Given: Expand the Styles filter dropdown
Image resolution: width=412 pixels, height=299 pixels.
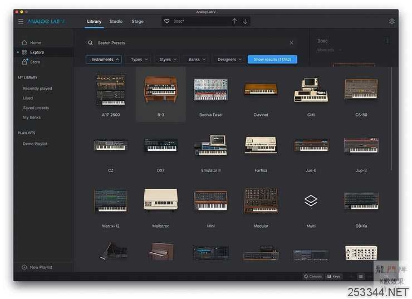Looking at the screenshot, I should click(x=168, y=60).
